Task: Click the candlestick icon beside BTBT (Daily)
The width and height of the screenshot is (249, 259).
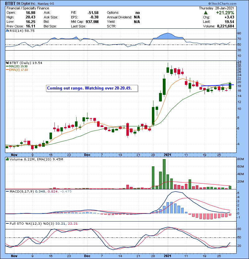Action: point(7,63)
